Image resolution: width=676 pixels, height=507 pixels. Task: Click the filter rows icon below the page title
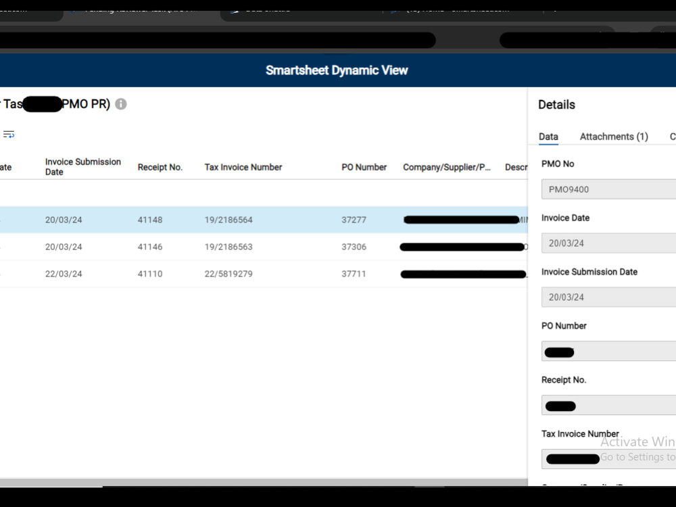(9, 134)
